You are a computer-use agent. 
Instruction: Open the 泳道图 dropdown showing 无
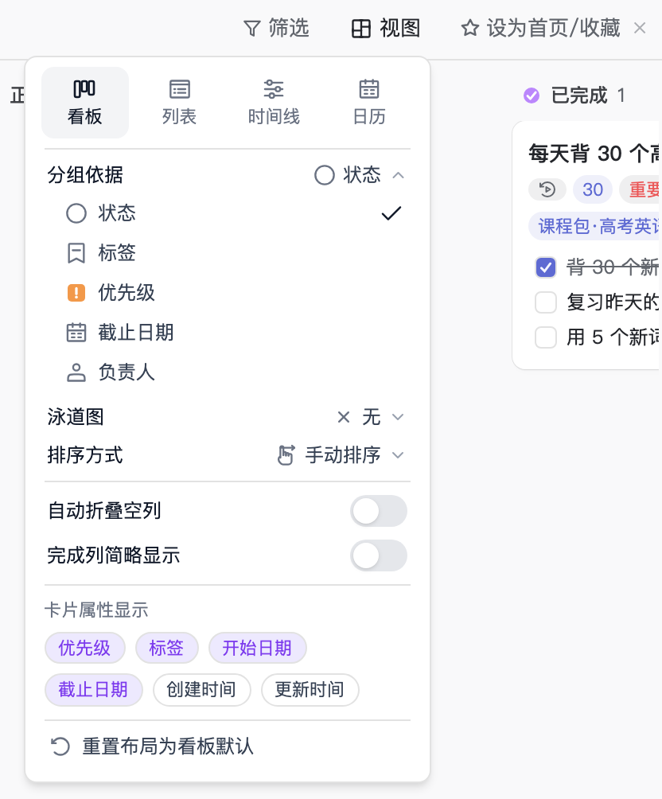(371, 417)
